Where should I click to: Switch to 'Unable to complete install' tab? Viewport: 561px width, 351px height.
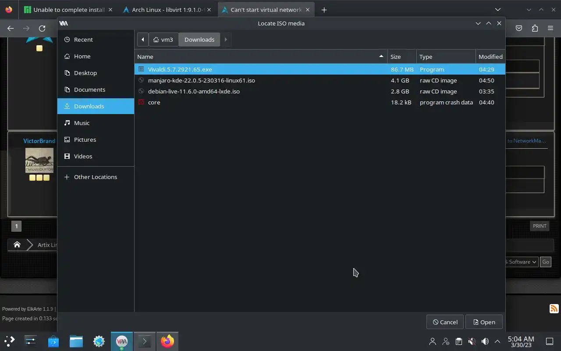click(69, 10)
